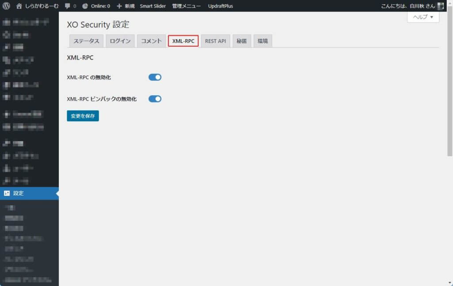Click the WordPress logo in admin bar

pyautogui.click(x=6, y=6)
